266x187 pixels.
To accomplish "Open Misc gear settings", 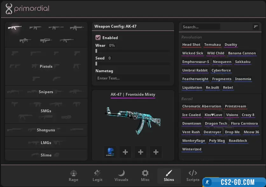I will click(145, 176).
